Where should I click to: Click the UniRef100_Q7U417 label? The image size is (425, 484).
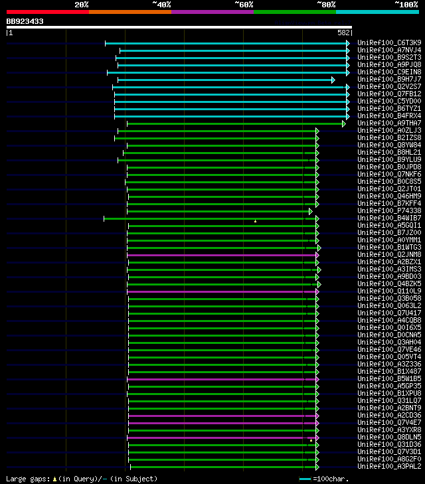[x=389, y=313]
